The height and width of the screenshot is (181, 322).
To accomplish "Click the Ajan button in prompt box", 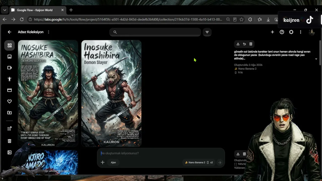I will pyautogui.click(x=113, y=162).
